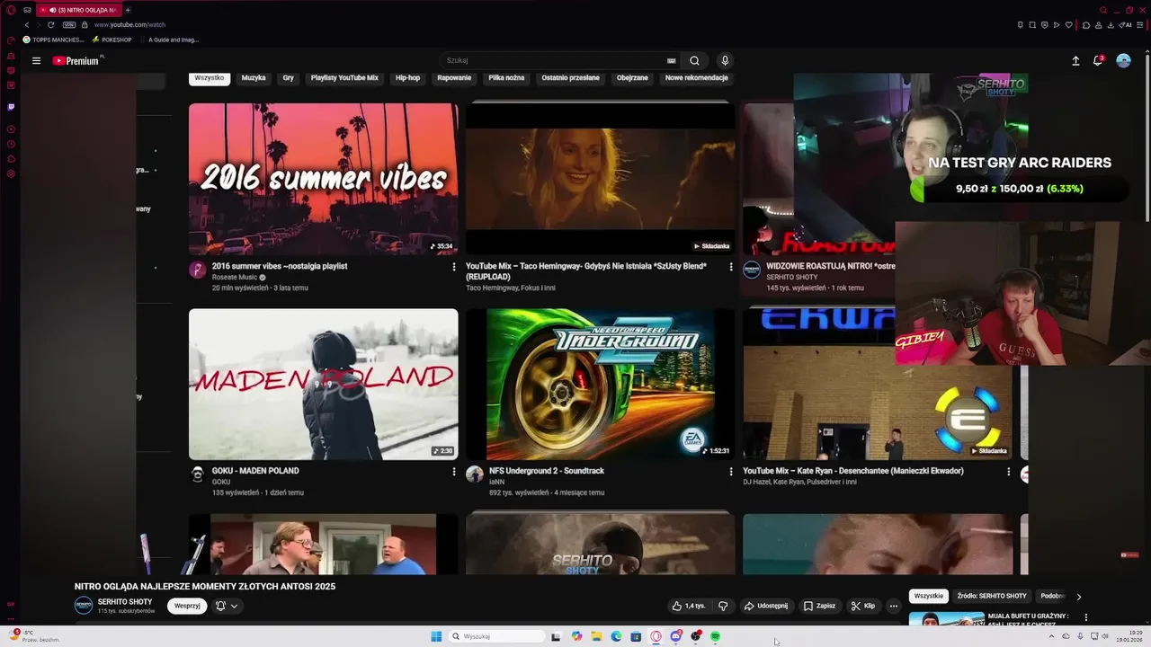
Task: Open the Create upload icon in header
Action: [1075, 61]
